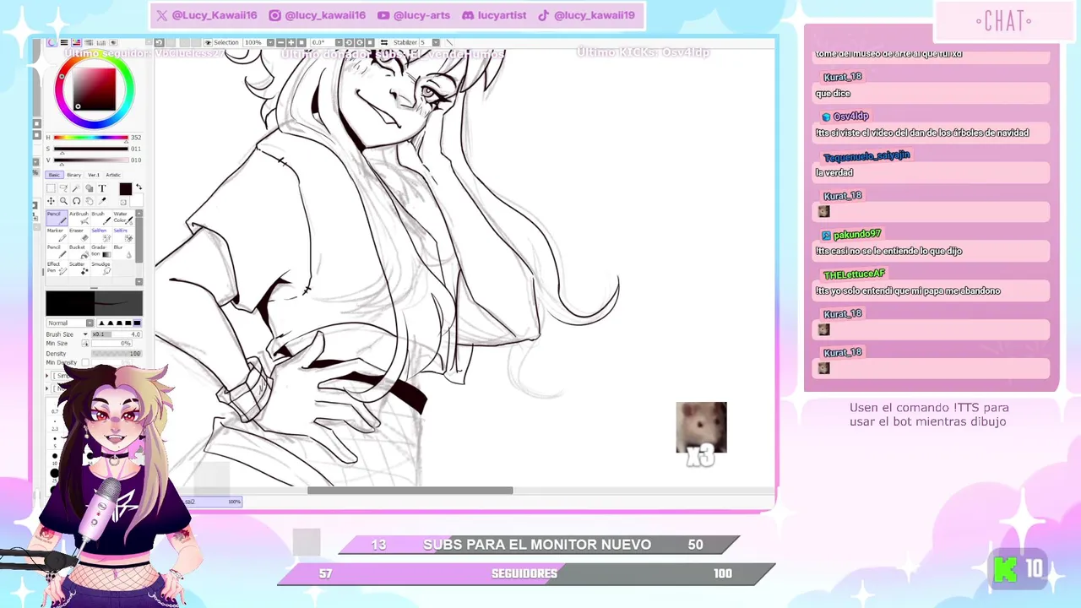1081x608 pixels.
Task: Toggle Min Size pressure option
Action: tap(85, 344)
